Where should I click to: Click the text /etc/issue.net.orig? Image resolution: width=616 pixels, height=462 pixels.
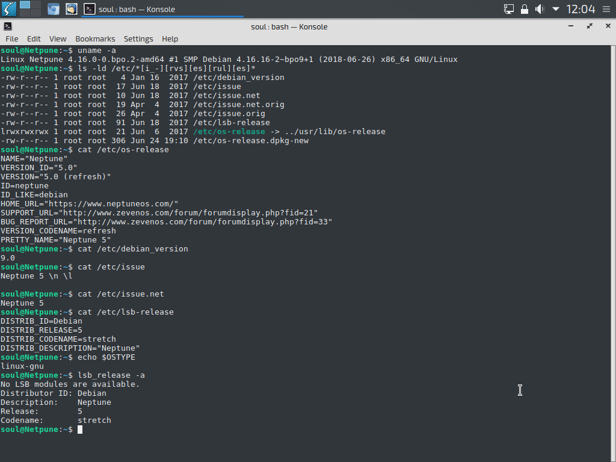(x=239, y=105)
